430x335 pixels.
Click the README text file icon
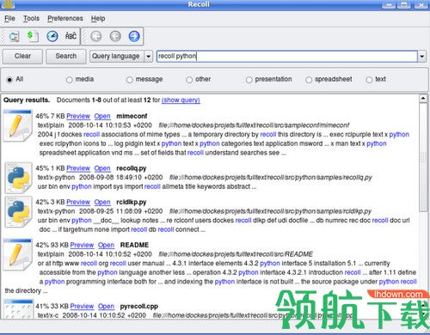pyautogui.click(x=18, y=254)
